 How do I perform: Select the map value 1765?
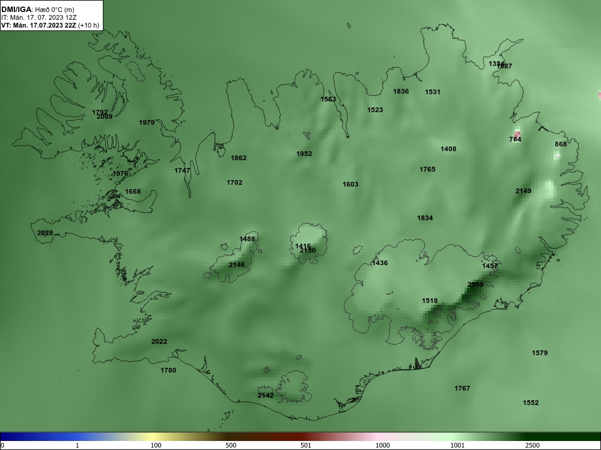point(427,169)
